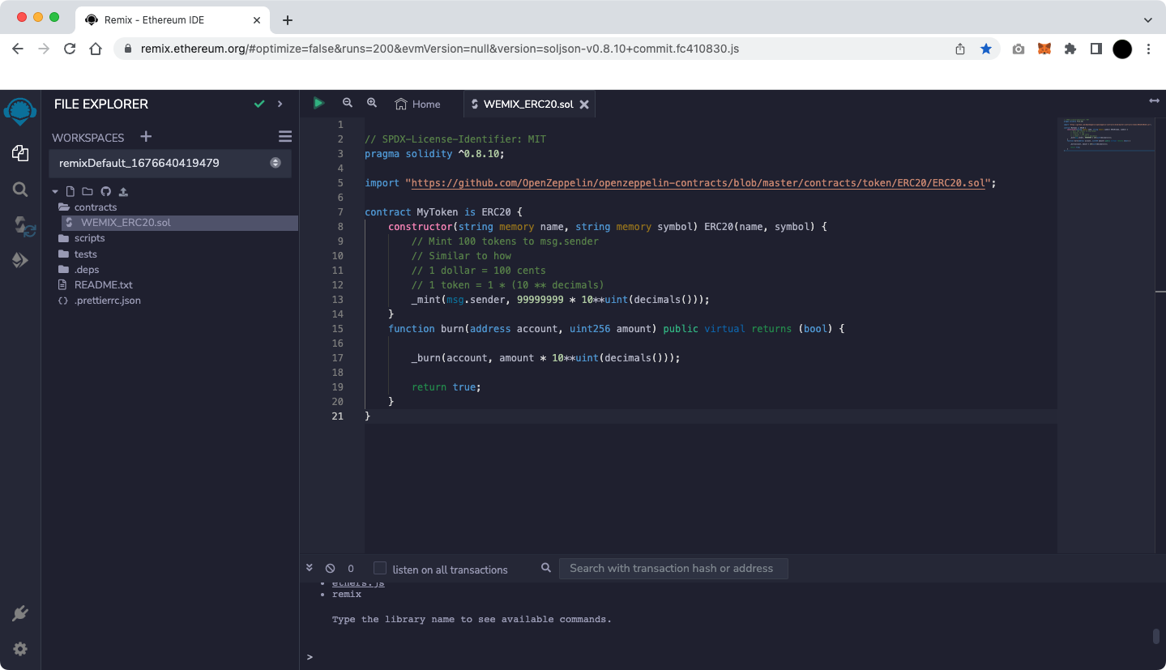Image resolution: width=1166 pixels, height=670 pixels.
Task: Click the clear console icon
Action: (x=330, y=569)
